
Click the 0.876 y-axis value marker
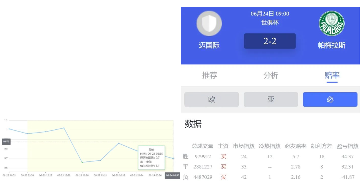pos(6,141)
